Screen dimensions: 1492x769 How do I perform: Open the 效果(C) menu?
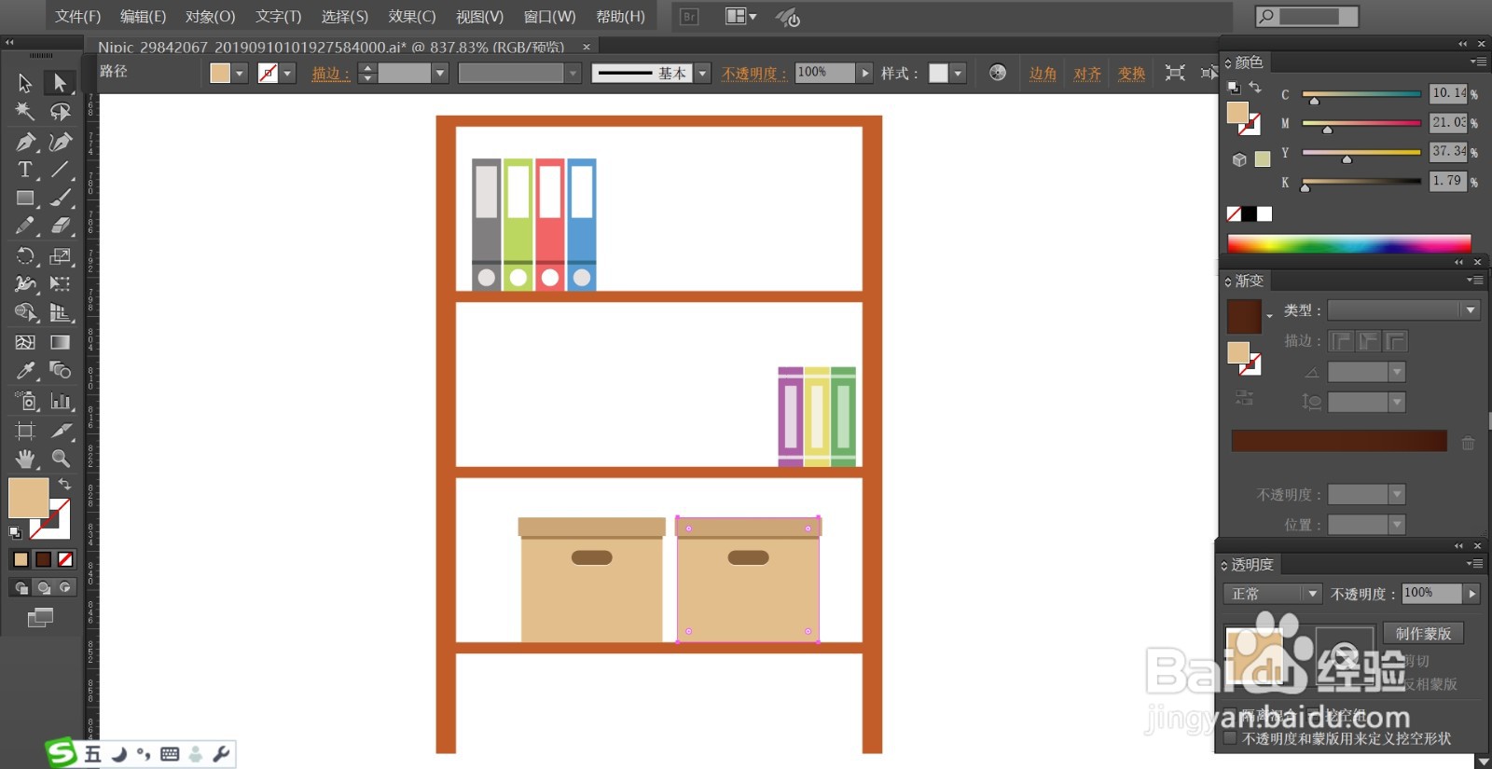click(412, 17)
